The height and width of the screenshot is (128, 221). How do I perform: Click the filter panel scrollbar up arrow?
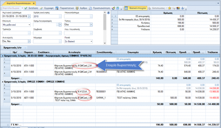[105, 13]
